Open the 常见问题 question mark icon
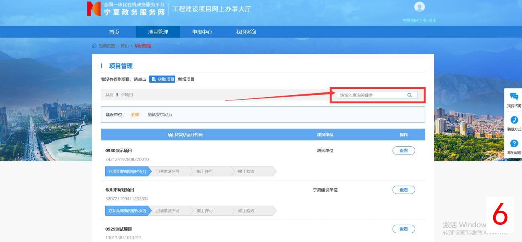The width and height of the screenshot is (522, 242). pyautogui.click(x=514, y=144)
